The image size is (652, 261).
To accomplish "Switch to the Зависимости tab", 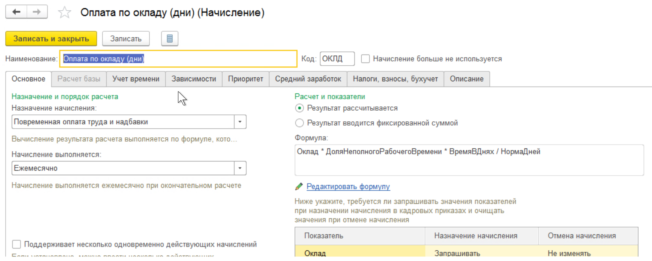I will tap(194, 79).
